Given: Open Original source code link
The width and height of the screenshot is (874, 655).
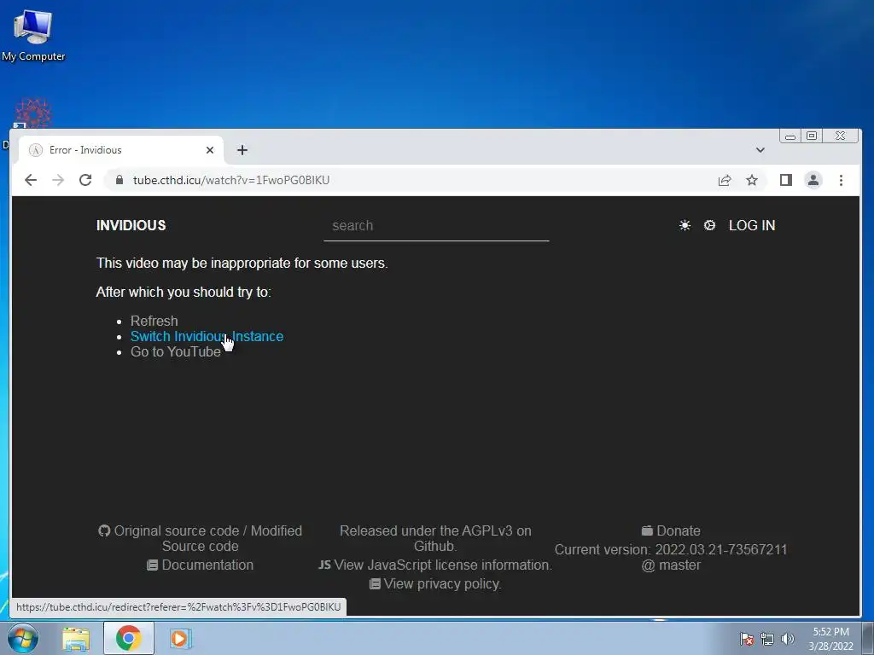Looking at the screenshot, I should 176,530.
